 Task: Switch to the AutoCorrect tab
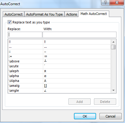pyautogui.click(x=13, y=14)
